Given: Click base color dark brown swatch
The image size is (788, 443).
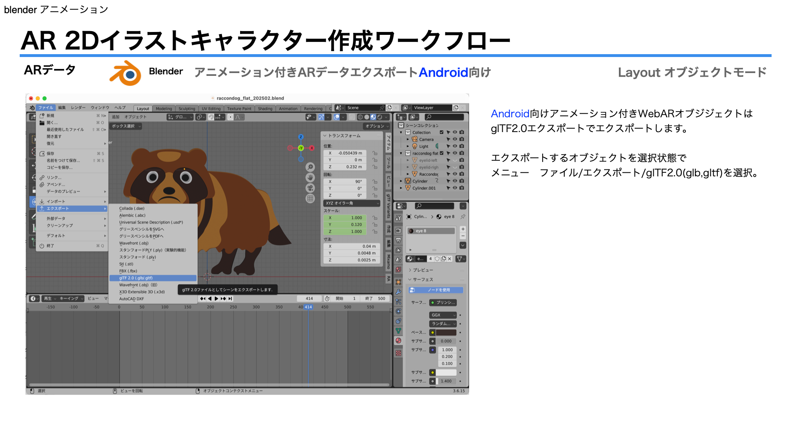Looking at the screenshot, I should (446, 333).
